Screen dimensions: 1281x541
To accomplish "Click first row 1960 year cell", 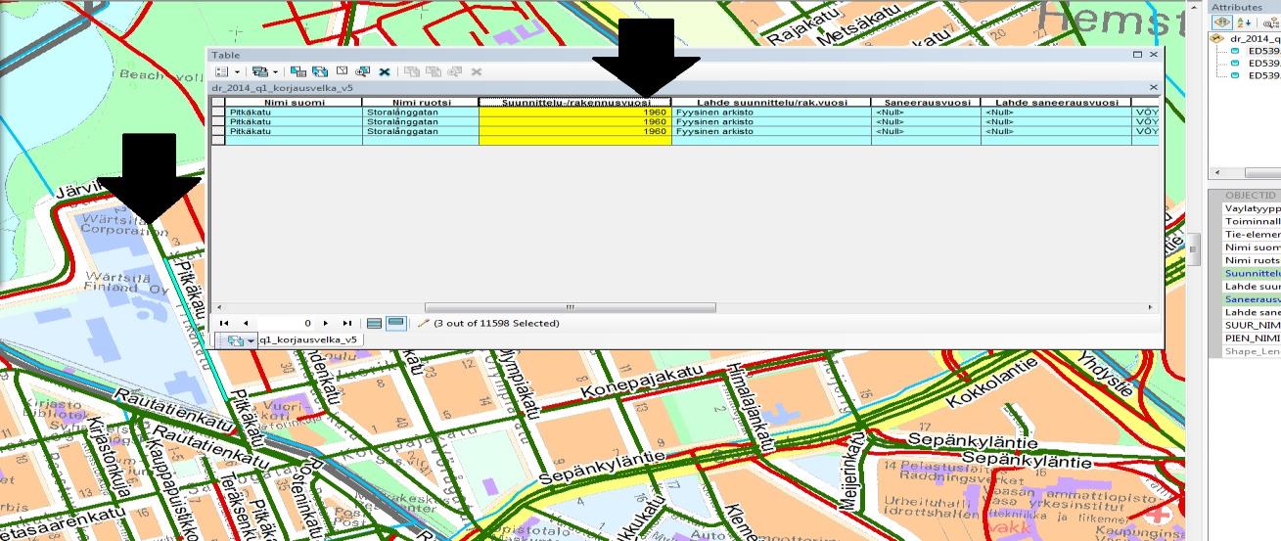I will (x=574, y=112).
